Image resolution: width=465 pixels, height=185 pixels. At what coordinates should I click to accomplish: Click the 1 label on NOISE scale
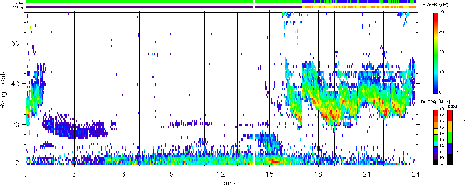(x=455, y=164)
